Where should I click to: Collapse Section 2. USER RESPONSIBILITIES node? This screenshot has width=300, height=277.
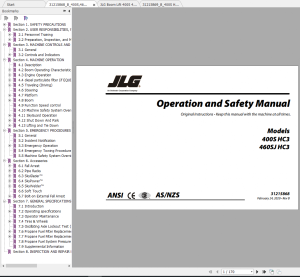(4, 29)
